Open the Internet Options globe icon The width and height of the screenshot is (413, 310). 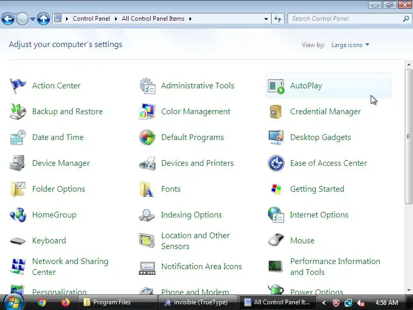276,215
